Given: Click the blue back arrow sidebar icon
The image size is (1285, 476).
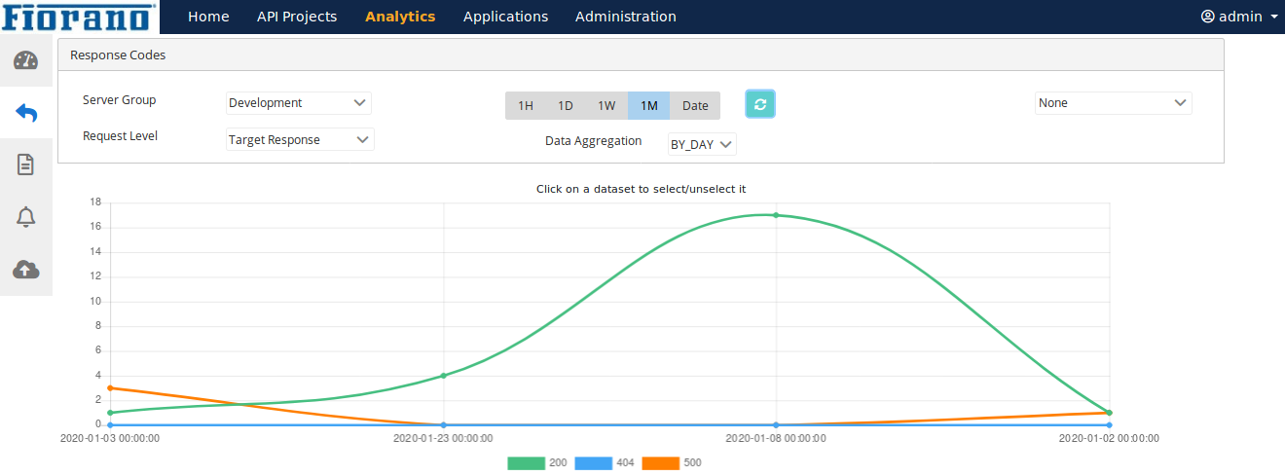Looking at the screenshot, I should click(x=26, y=113).
